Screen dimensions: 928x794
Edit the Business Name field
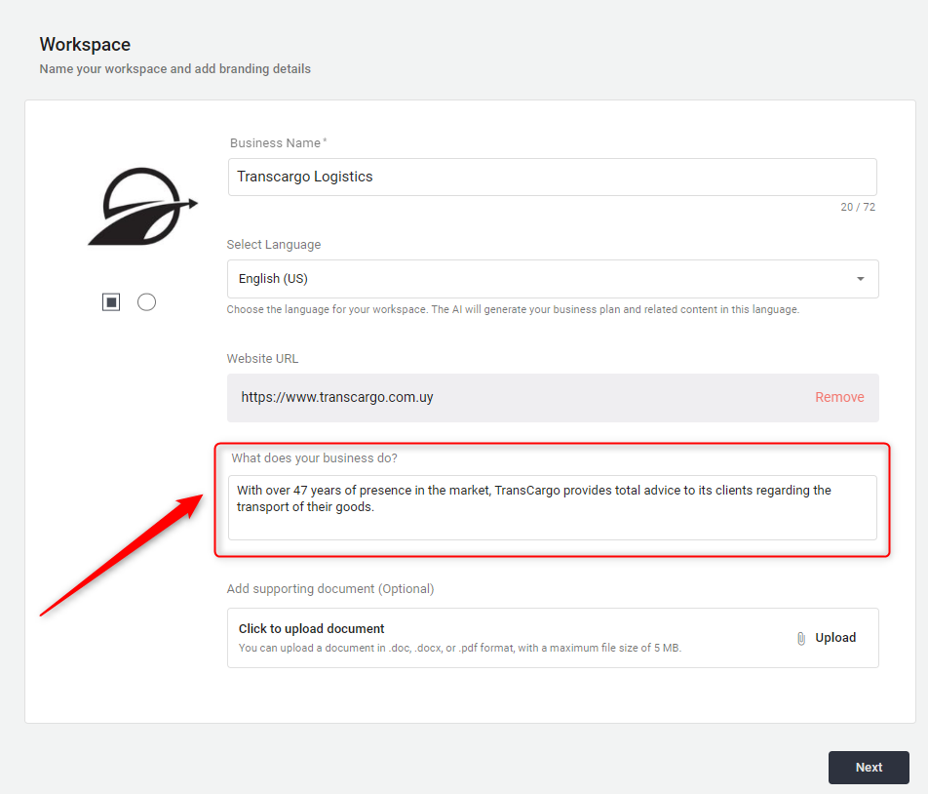pos(552,177)
